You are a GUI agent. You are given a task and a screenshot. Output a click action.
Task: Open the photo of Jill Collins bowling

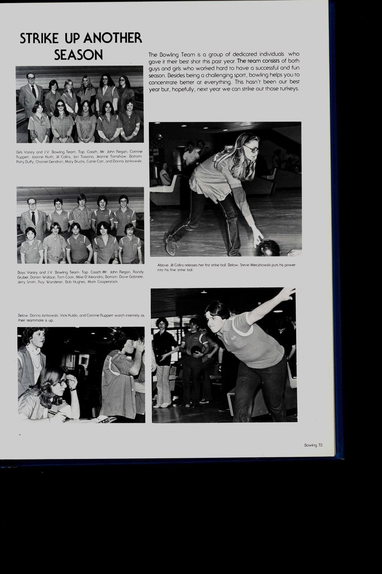225,189
